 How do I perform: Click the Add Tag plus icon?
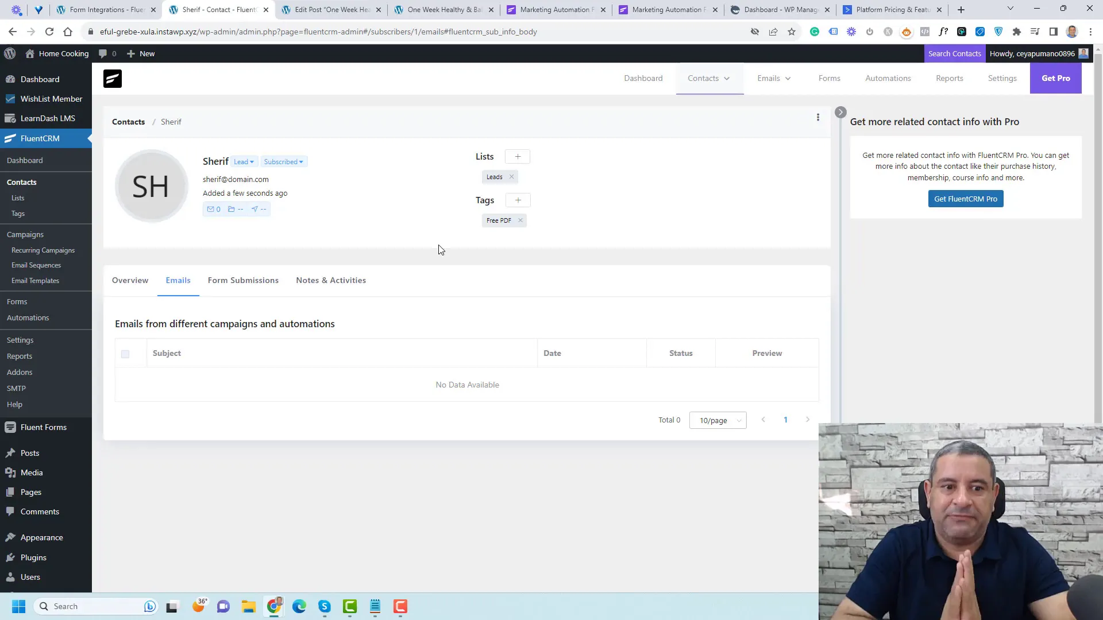(x=518, y=200)
